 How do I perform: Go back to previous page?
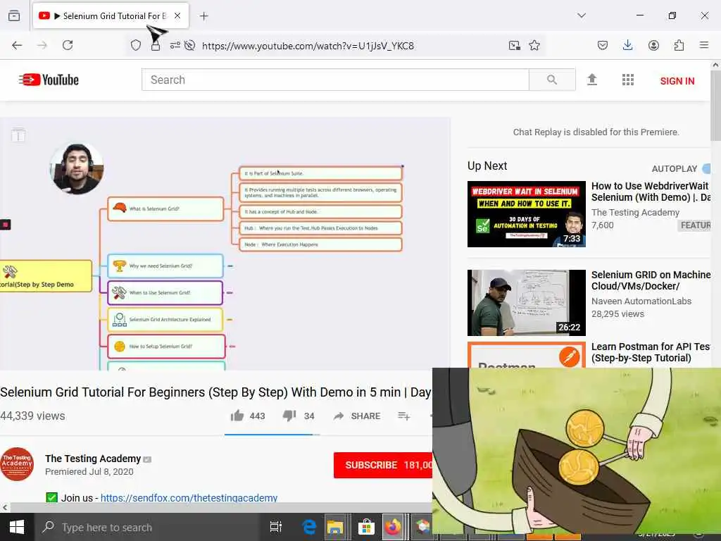(17, 45)
